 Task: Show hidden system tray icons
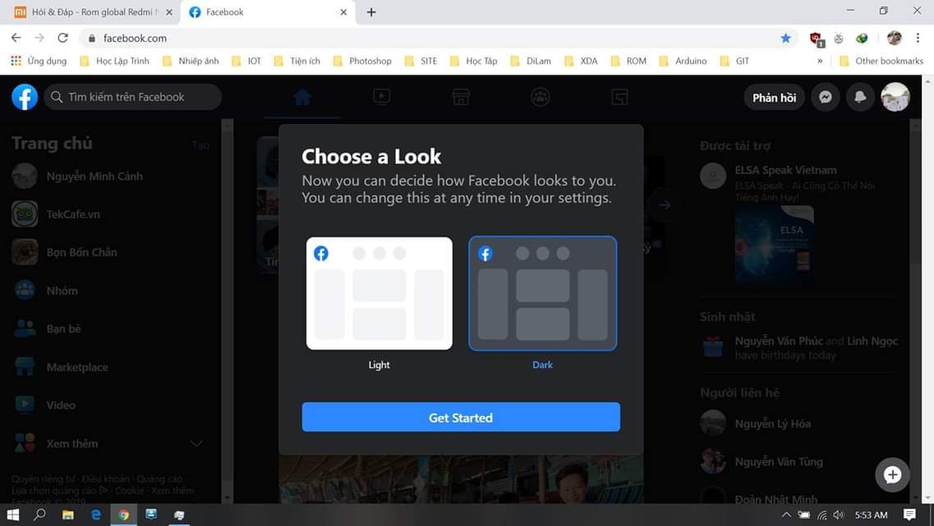[786, 514]
